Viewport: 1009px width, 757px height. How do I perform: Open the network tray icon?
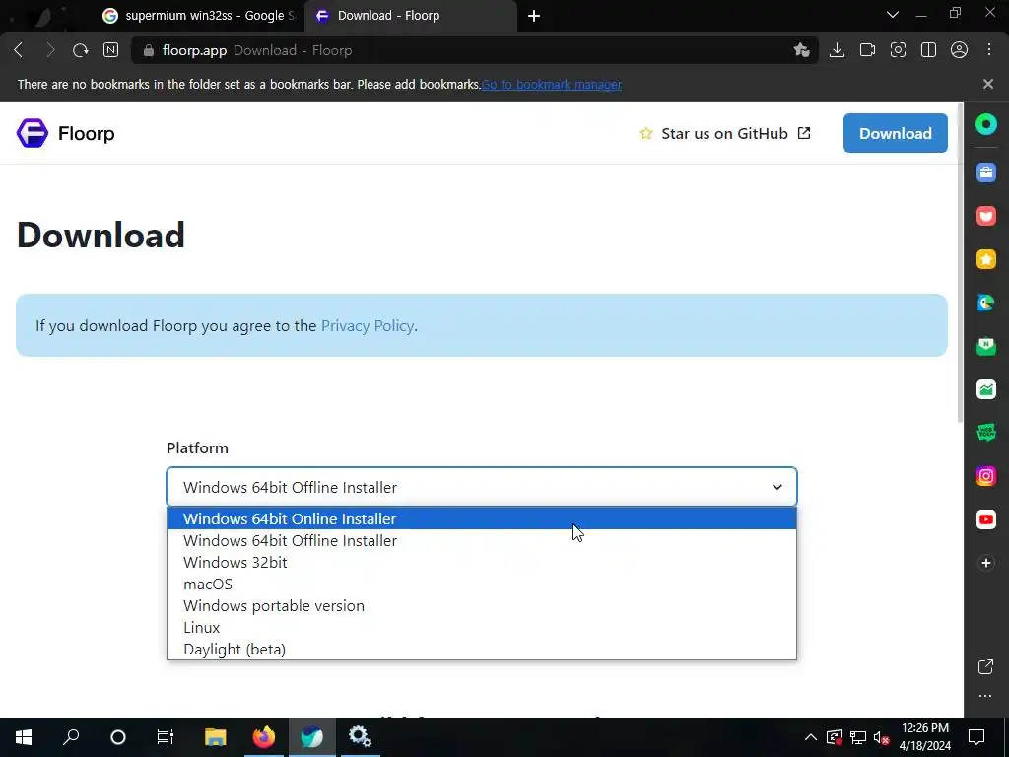pyautogui.click(x=858, y=737)
